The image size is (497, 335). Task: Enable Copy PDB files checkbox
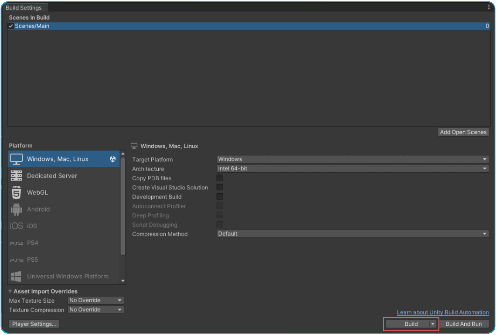point(220,178)
